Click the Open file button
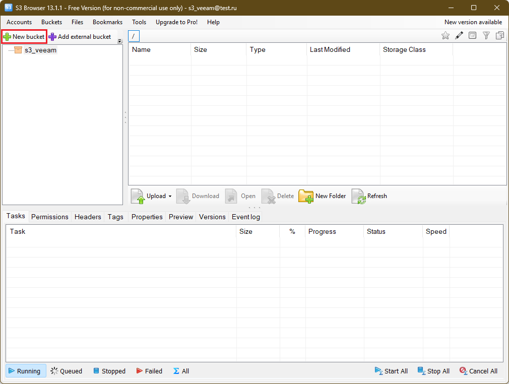Screen dimensions: 509x384 240,196
